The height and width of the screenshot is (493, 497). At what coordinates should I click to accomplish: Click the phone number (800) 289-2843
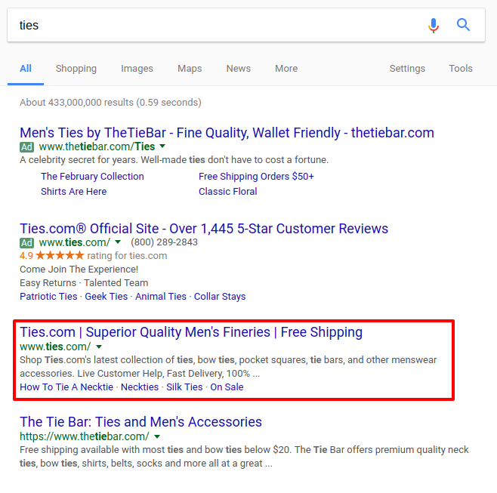tap(164, 242)
